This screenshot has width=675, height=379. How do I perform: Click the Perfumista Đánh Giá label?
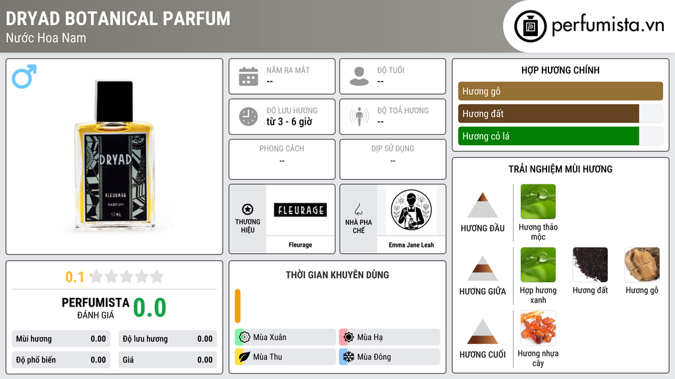click(x=96, y=308)
